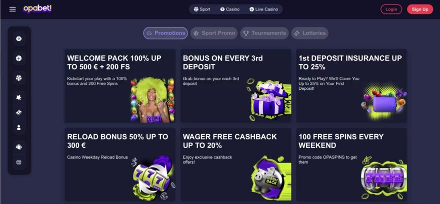Switch to the Sport Promo tab
This screenshot has width=440, height=204.
click(x=214, y=33)
